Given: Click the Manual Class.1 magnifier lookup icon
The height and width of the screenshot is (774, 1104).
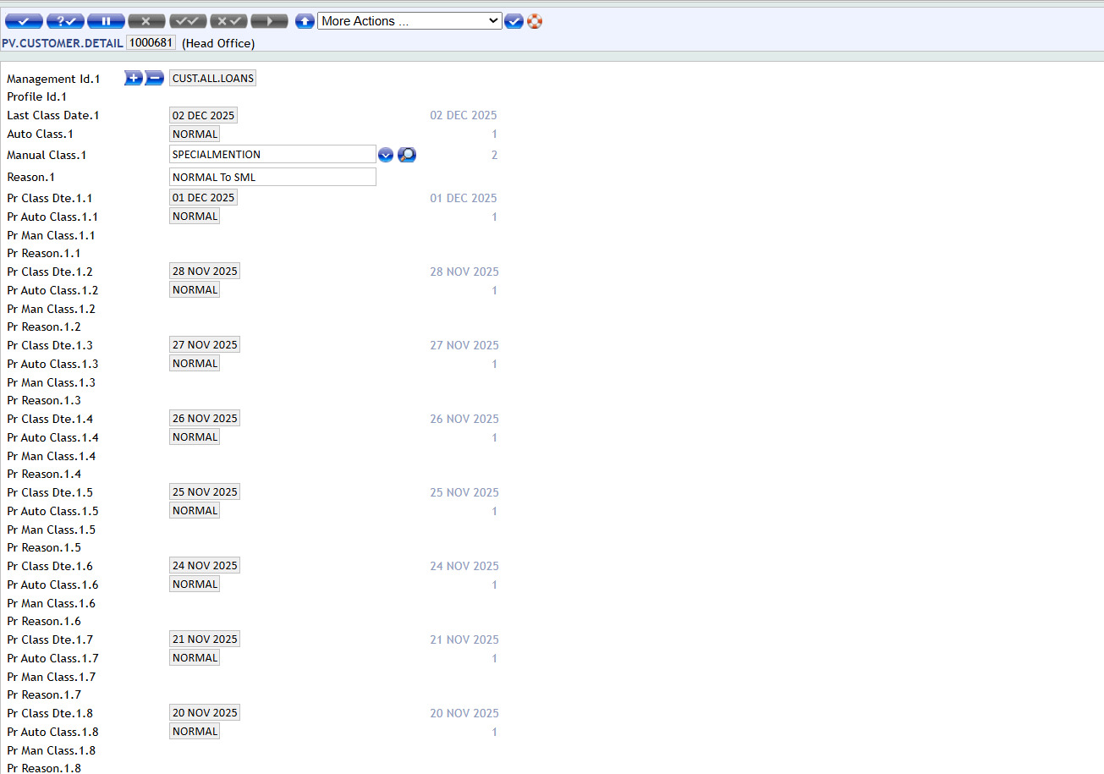Looking at the screenshot, I should click(407, 155).
